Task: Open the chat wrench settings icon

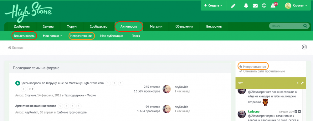Action: click(x=302, y=83)
